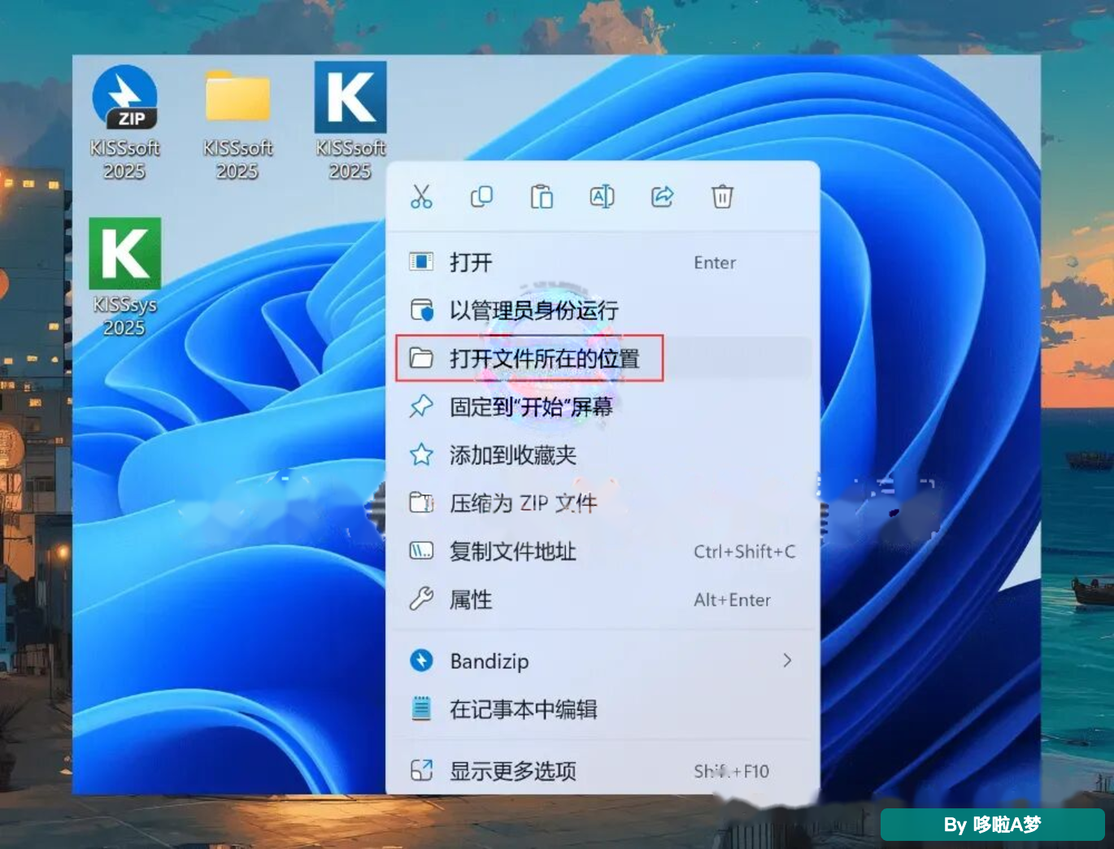This screenshot has width=1114, height=849.
Task: Click the Rename icon in context menu
Action: coord(602,197)
